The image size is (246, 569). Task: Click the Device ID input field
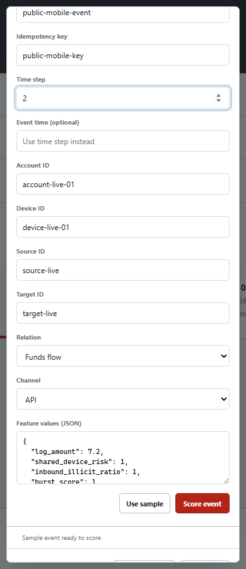123,227
